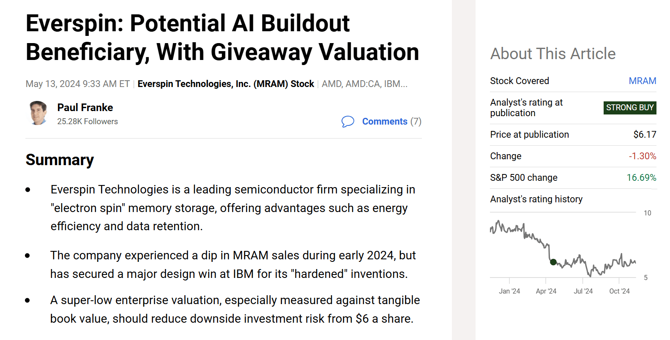Screen dimensions: 670x340
Task: Open the Comments (7) link
Action: pos(385,122)
